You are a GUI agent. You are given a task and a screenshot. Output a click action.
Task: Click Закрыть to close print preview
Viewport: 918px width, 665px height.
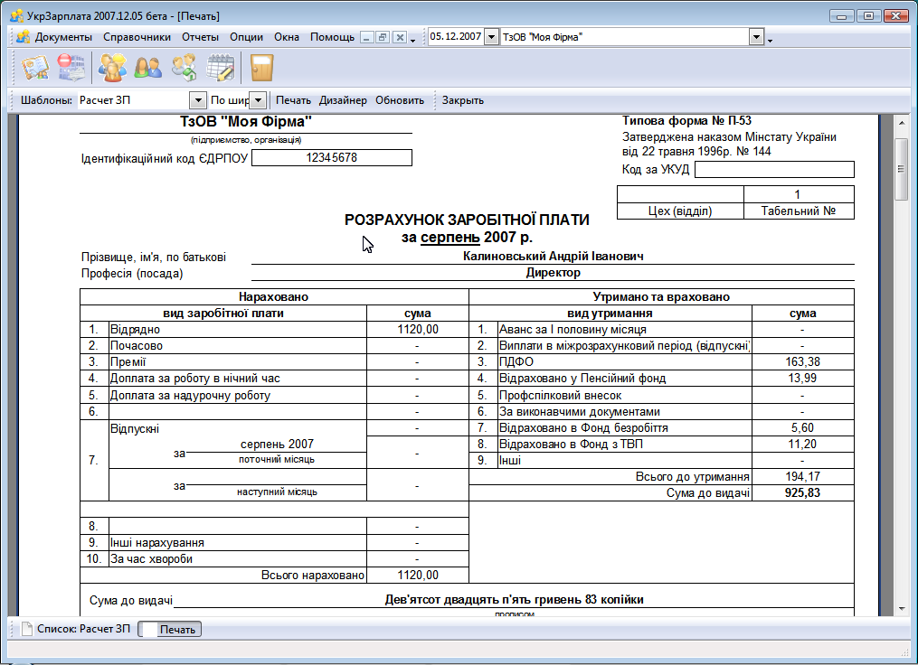click(463, 100)
